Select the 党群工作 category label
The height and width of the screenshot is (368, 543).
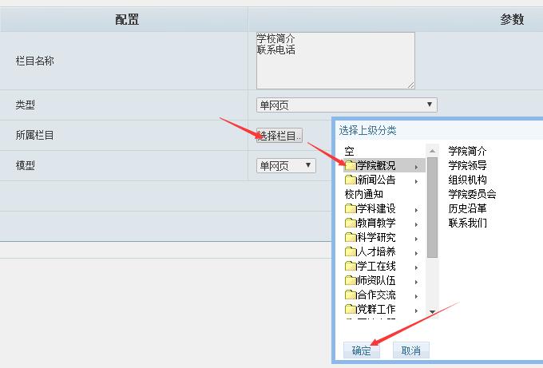tap(376, 309)
